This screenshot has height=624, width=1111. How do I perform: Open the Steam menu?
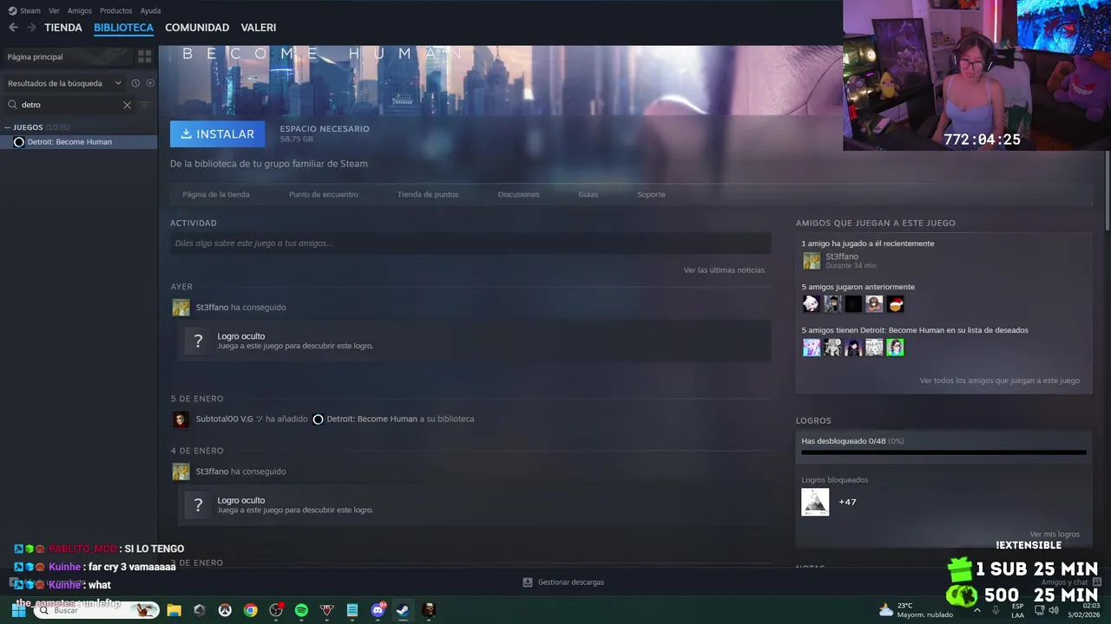click(30, 11)
